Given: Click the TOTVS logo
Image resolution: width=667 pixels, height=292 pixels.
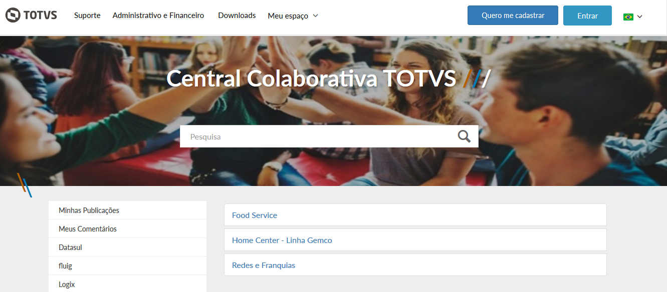Looking at the screenshot, I should (x=31, y=15).
